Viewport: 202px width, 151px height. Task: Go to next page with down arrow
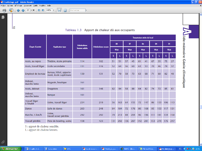click(x=23, y=10)
